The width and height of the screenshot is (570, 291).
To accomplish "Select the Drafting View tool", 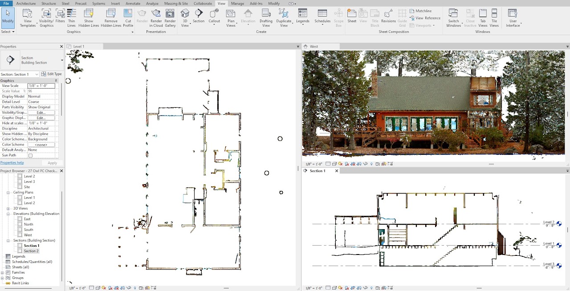I will pos(266,18).
